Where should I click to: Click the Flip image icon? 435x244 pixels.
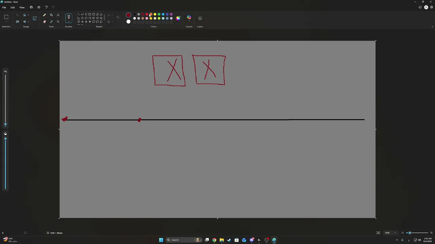[24, 22]
